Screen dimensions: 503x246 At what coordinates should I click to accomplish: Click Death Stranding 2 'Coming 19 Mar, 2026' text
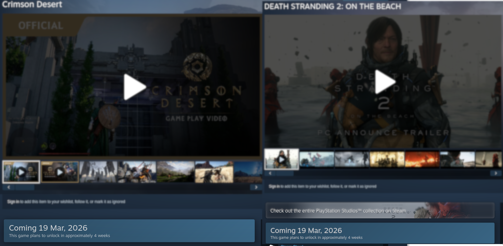[x=306, y=231]
